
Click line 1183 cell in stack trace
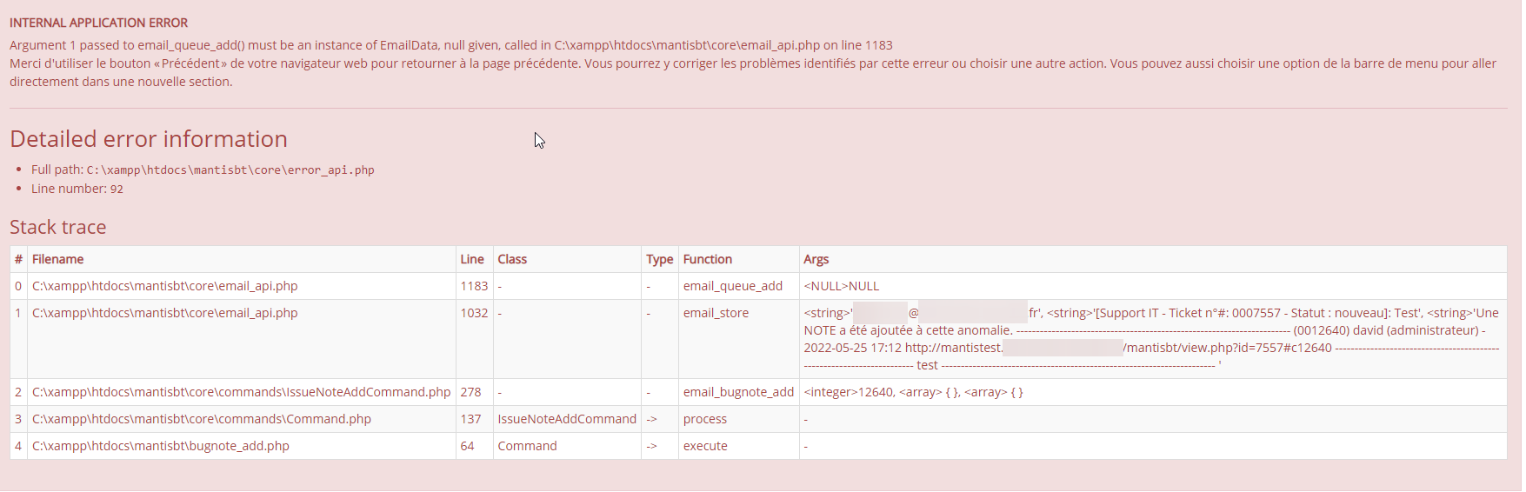tap(474, 286)
